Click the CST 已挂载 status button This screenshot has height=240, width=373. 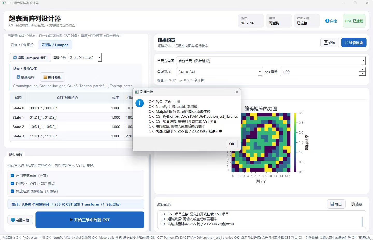354,21
